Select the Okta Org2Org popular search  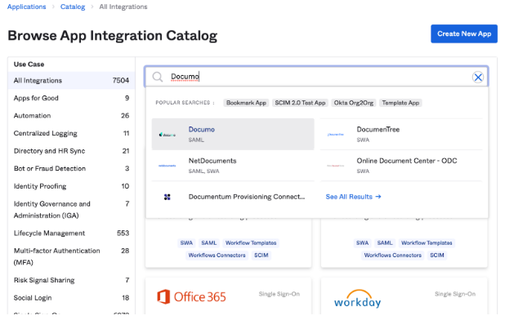354,103
